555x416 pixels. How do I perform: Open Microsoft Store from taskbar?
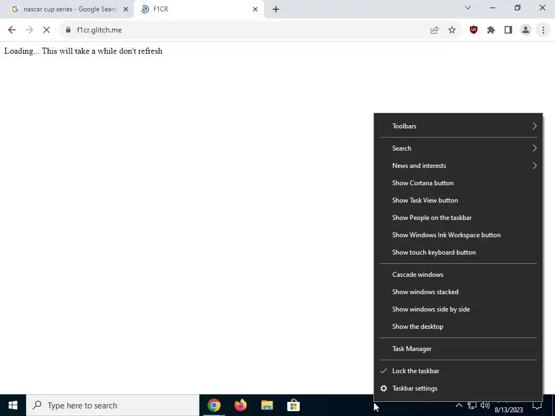(293, 405)
